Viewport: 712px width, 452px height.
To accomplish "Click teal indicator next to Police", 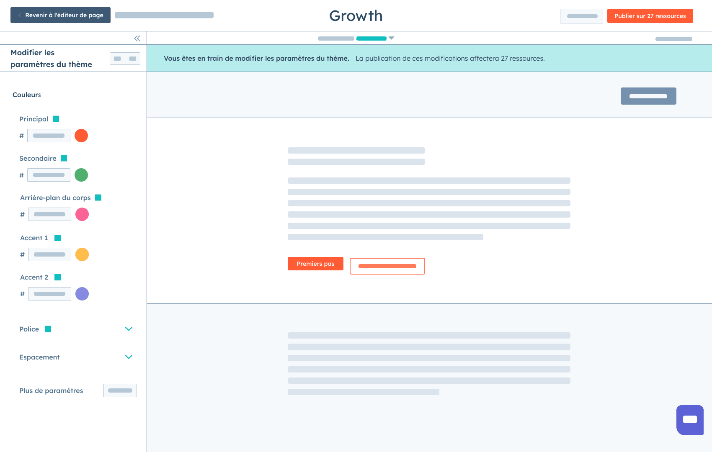I will pyautogui.click(x=48, y=329).
